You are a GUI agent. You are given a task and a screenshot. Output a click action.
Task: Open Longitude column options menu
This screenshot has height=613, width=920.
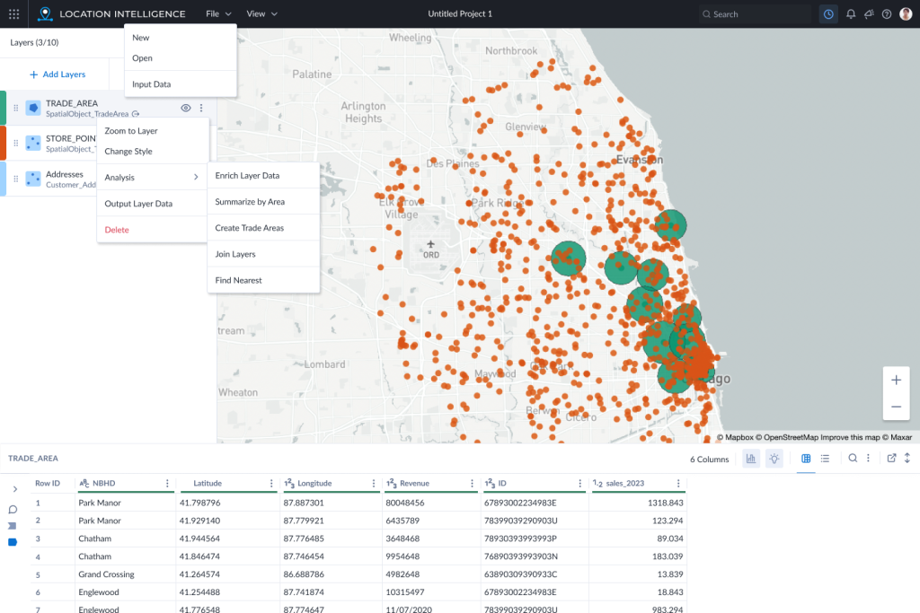(374, 484)
